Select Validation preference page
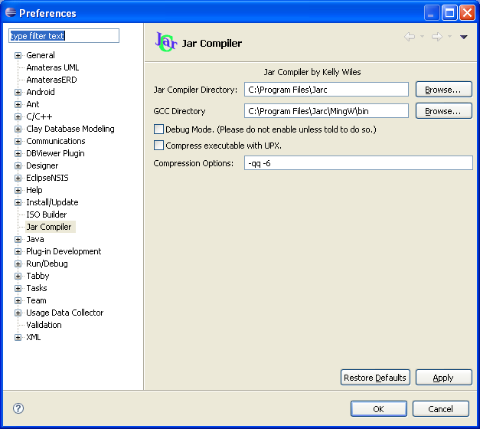The height and width of the screenshot is (429, 480). (44, 325)
